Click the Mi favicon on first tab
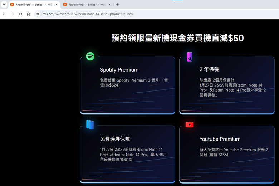279x186 pixels. pos(12,5)
